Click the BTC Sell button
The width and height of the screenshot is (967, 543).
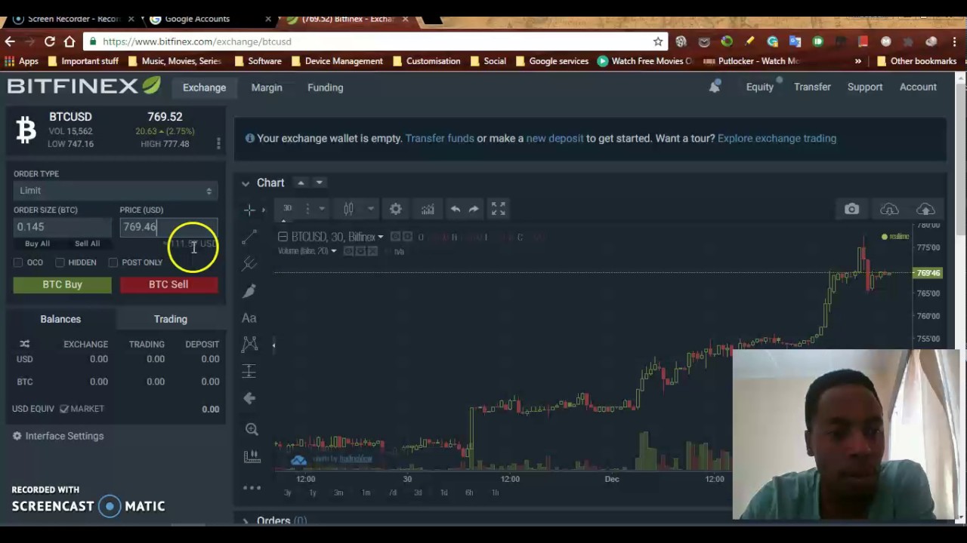[x=168, y=284]
